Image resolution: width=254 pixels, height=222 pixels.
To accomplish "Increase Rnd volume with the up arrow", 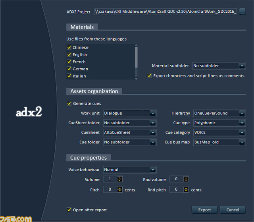I will 186,178.
